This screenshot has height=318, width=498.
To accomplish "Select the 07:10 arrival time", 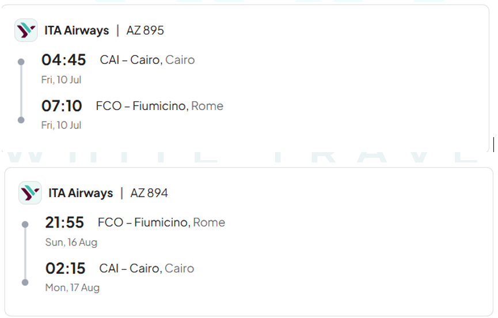I will coord(62,106).
